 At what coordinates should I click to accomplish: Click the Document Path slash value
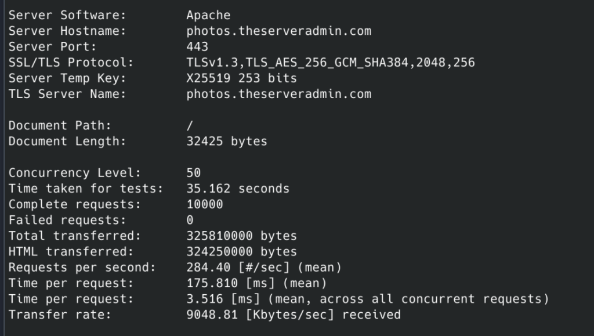click(x=190, y=125)
